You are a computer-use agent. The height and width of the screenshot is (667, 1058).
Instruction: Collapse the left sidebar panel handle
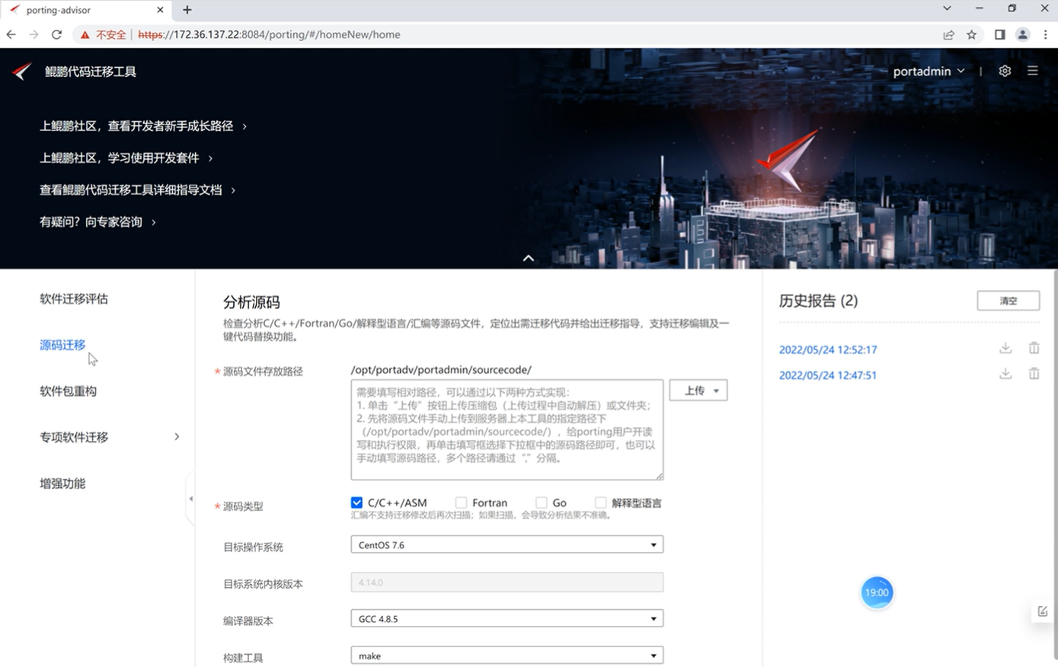click(x=190, y=499)
